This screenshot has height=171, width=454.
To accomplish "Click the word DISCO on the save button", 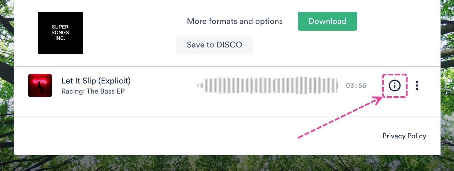I will (229, 45).
